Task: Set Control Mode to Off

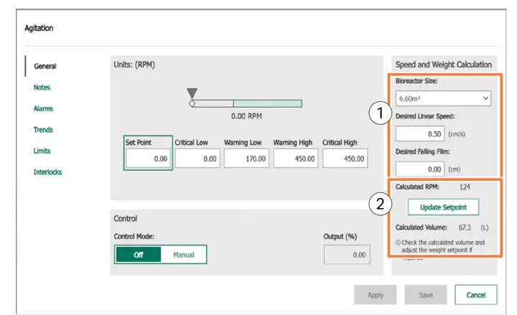Action: [x=138, y=255]
